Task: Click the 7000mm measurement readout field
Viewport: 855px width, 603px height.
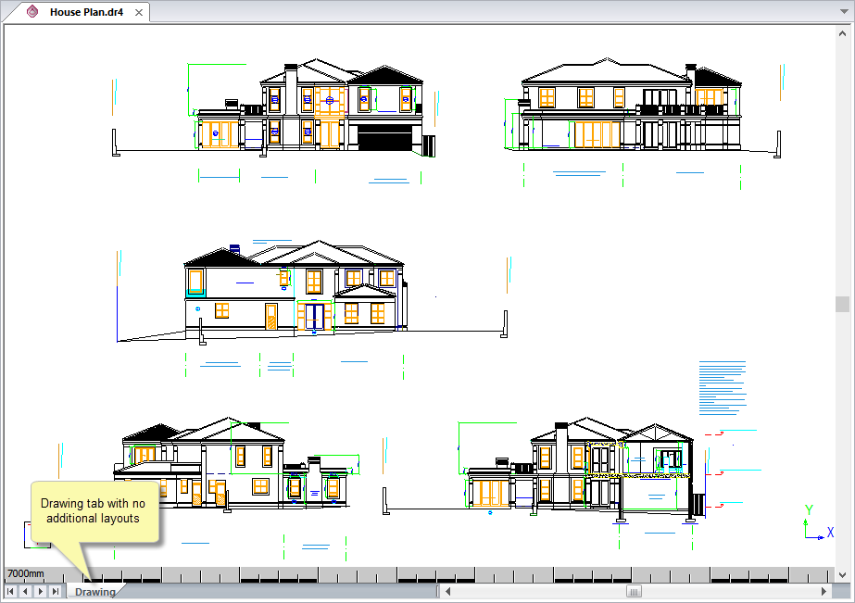Action: [23, 573]
